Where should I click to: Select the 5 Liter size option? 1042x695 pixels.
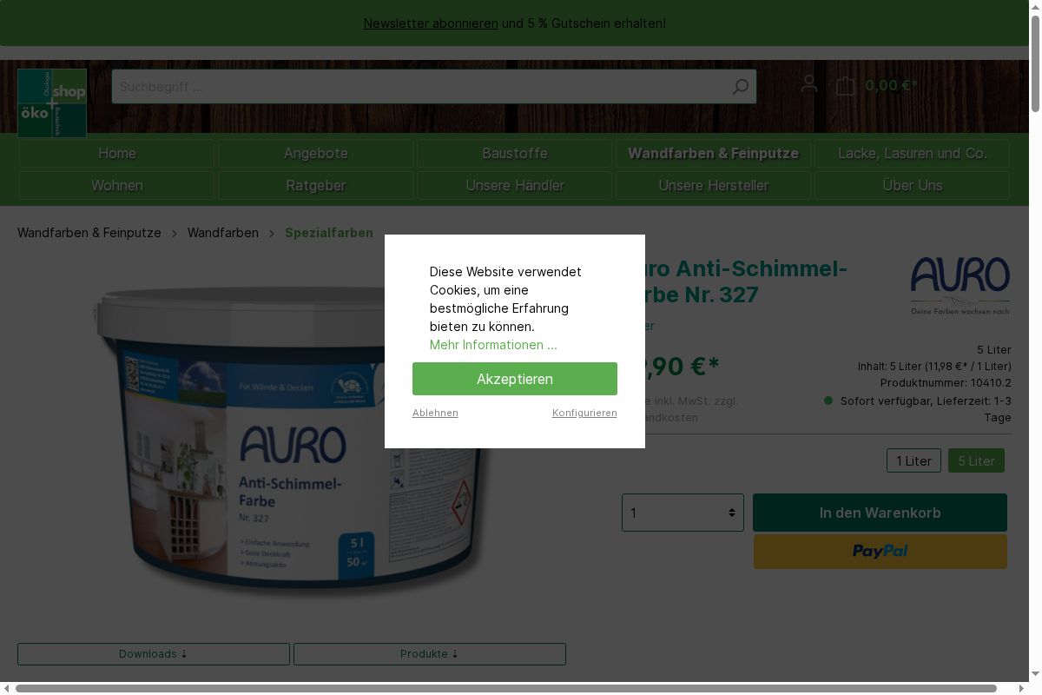tap(976, 461)
